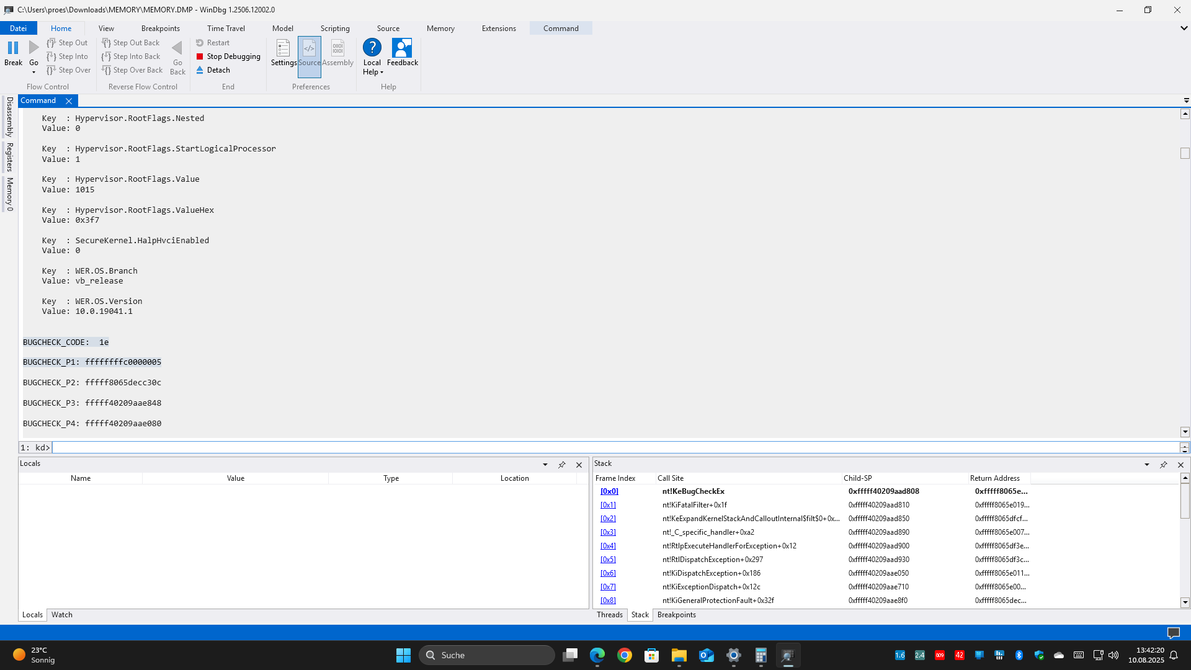Click the Go play icon
Viewport: 1191px width, 670px height.
click(34, 48)
